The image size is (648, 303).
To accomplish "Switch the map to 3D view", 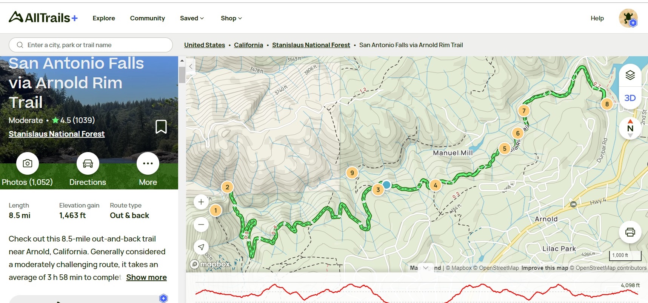I will [630, 98].
